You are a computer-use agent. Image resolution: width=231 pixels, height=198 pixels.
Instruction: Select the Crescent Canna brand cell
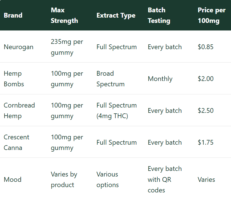click(x=17, y=142)
